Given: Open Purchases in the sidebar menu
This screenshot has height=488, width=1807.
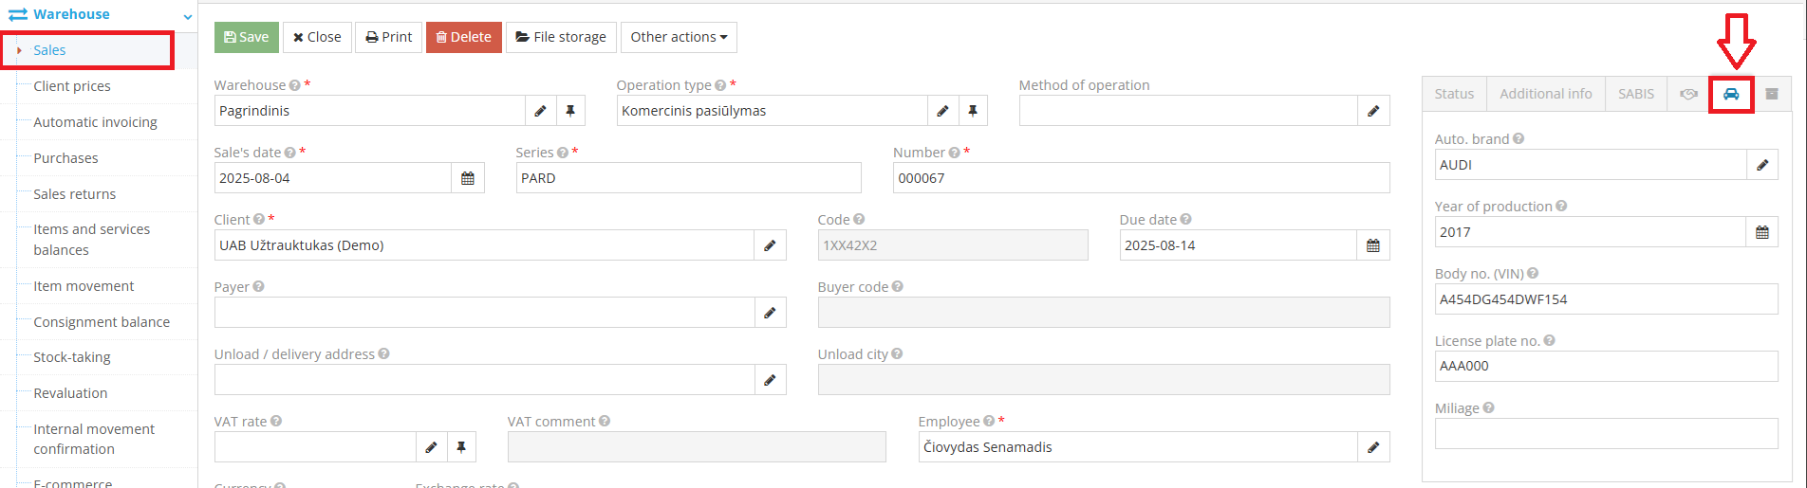Looking at the screenshot, I should click(65, 158).
